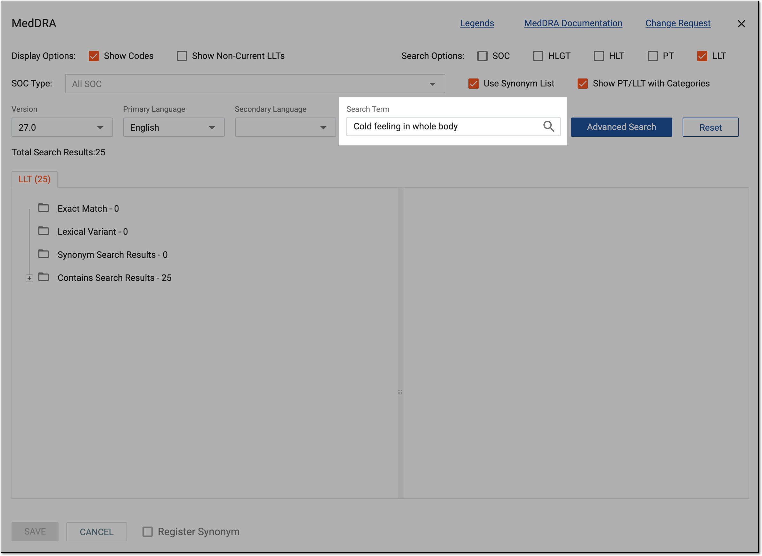Screen dimensions: 762x556
Task: Click the Lexical Variant folder icon
Action: click(44, 231)
